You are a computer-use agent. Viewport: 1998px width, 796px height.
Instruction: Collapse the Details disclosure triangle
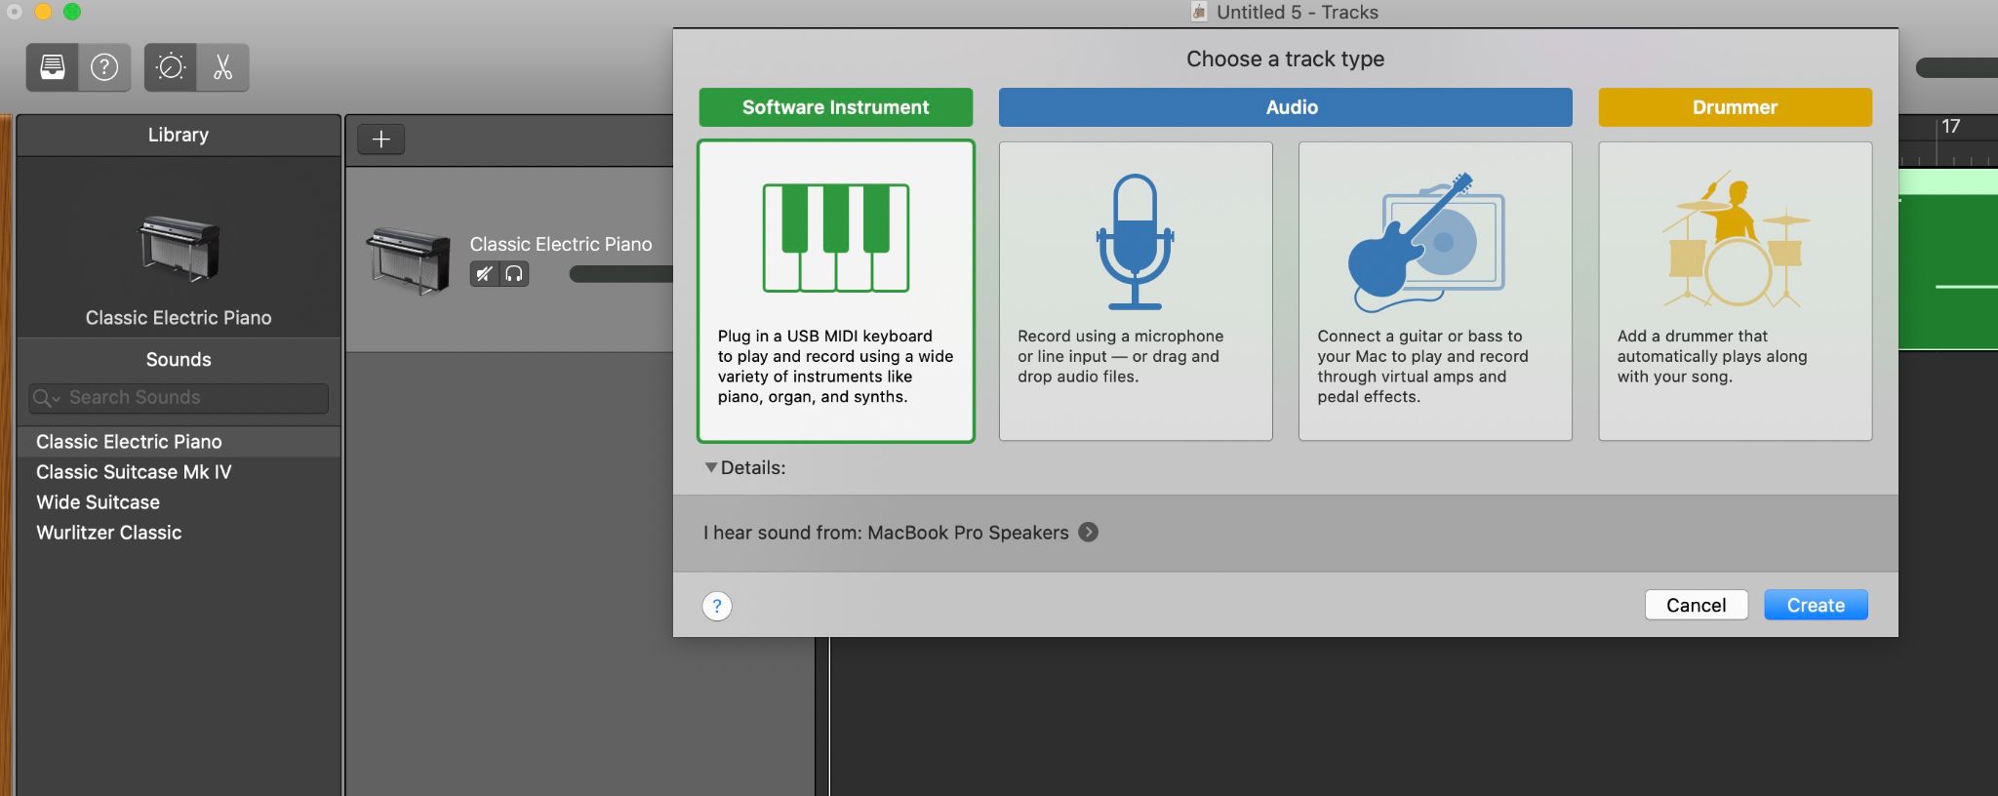click(711, 468)
